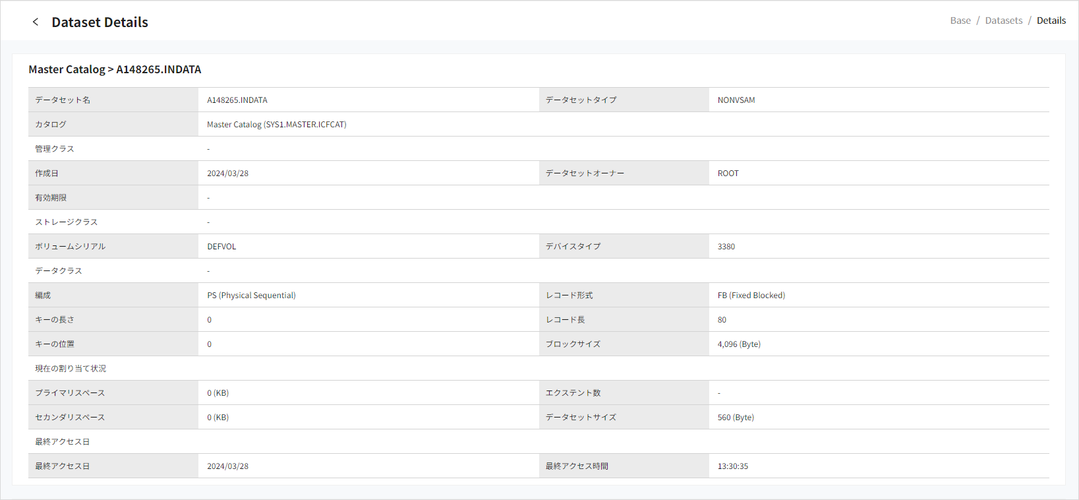Select the Details breadcrumb item
Viewport: 1079px width, 500px height.
[x=1051, y=20]
